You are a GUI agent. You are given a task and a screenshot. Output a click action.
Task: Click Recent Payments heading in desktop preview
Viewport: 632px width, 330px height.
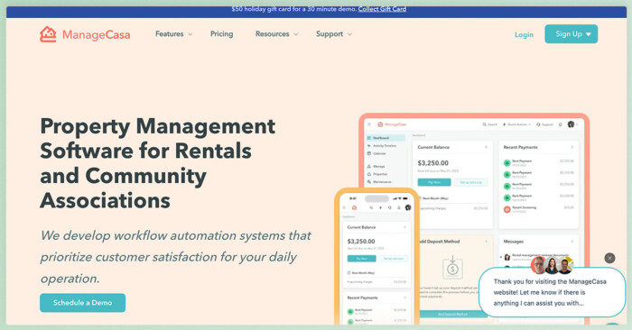520,147
